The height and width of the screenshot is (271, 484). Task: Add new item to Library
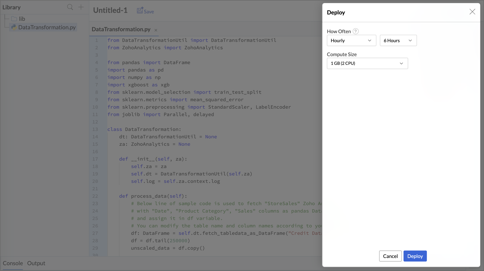click(81, 7)
